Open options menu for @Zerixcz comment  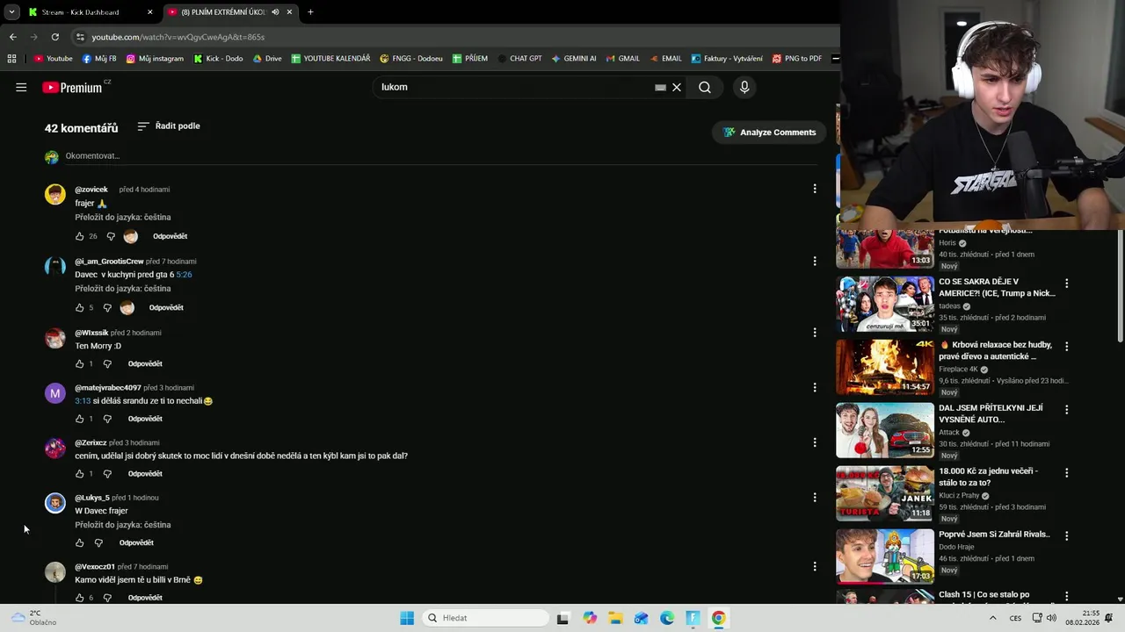815,442
